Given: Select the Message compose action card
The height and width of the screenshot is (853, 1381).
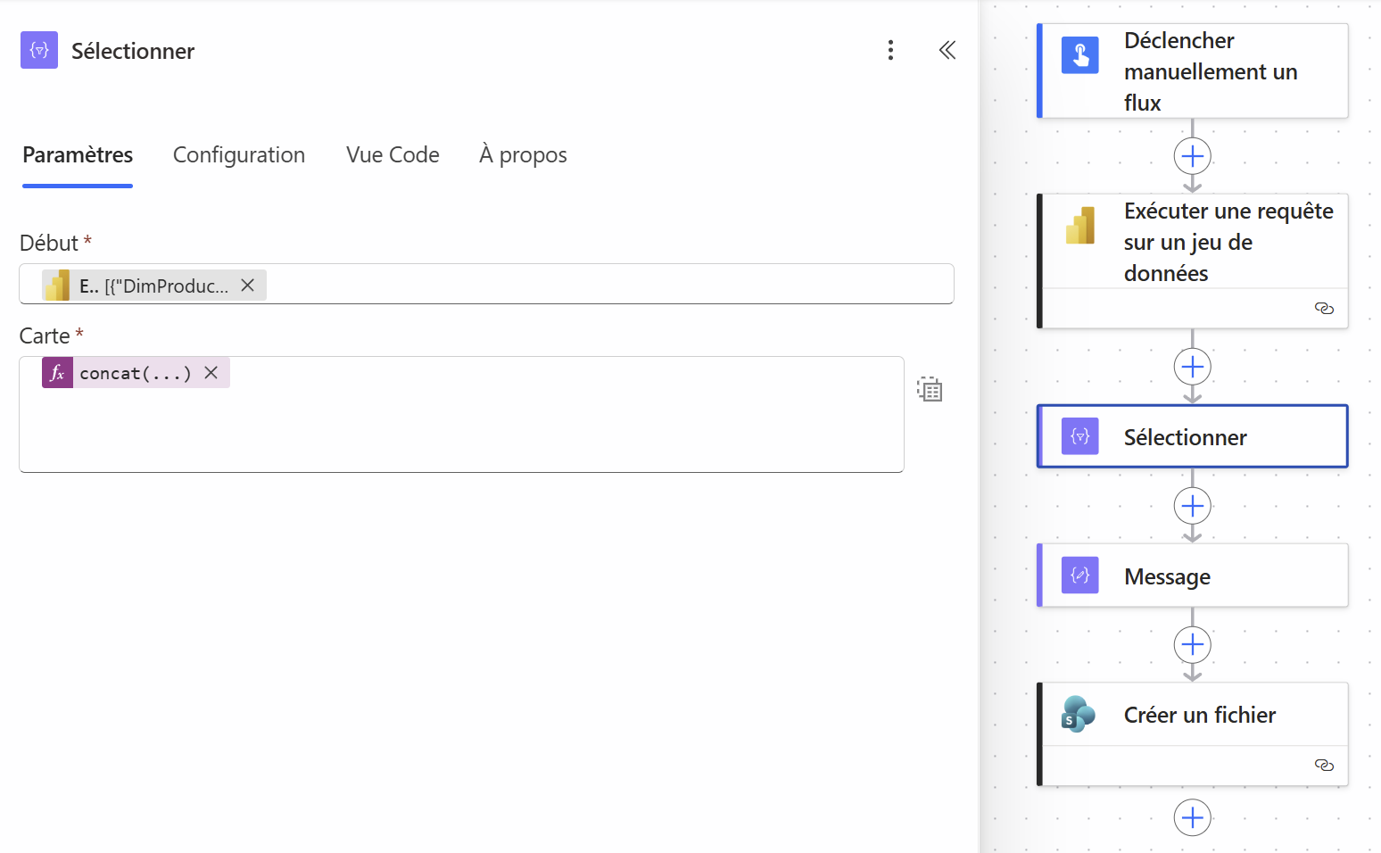Looking at the screenshot, I should coord(1193,576).
